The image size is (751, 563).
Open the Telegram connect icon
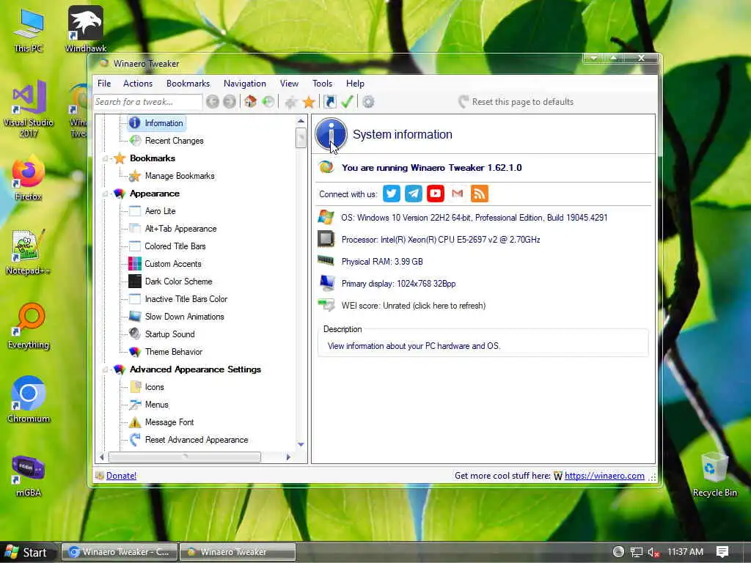tap(414, 194)
